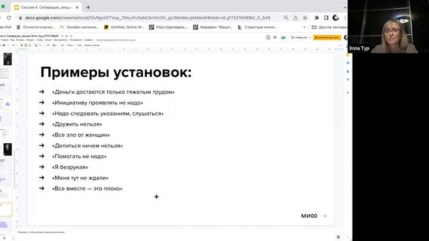Click the move-to-folder icon beside the title
The height and width of the screenshot is (241, 429).
pos(66,35)
